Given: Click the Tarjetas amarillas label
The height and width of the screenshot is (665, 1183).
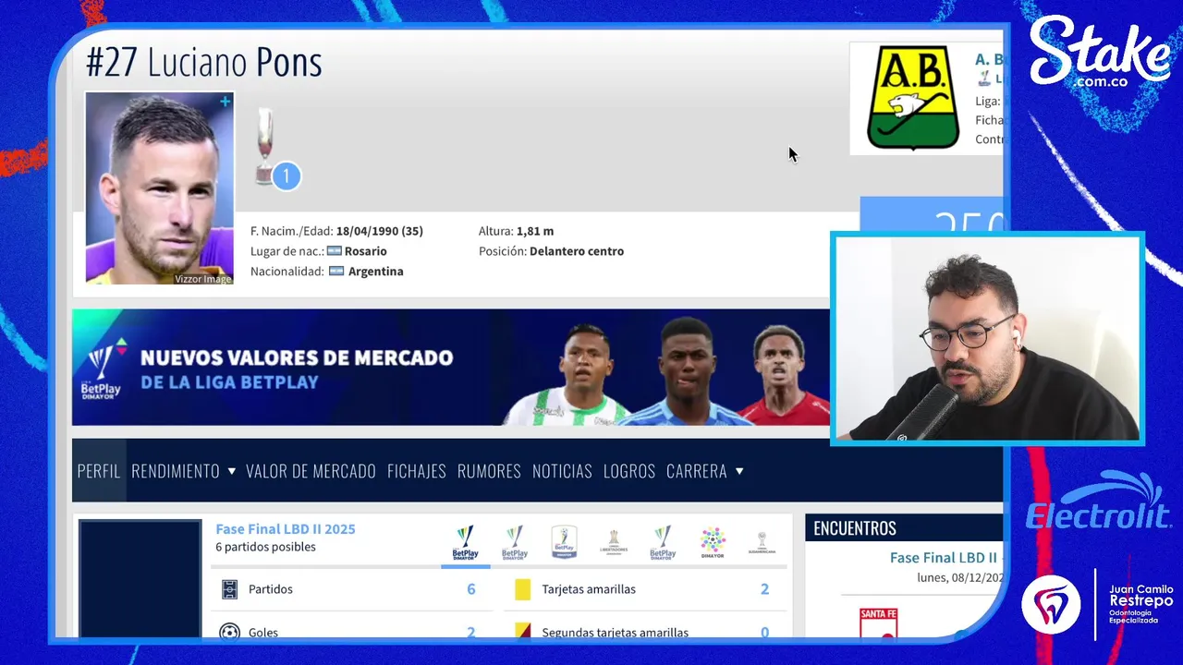Looking at the screenshot, I should coord(589,589).
